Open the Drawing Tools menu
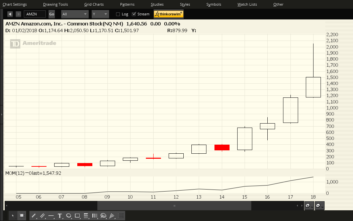The image size is (353, 221). point(56,4)
